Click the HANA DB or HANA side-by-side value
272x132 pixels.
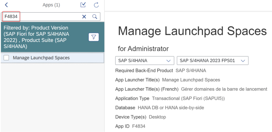click(171, 108)
